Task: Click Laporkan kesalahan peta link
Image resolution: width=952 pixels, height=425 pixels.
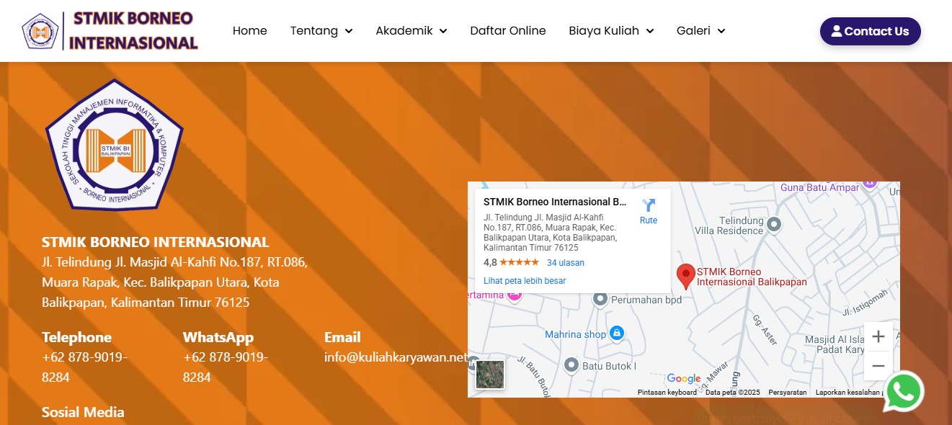Action: pyautogui.click(x=850, y=393)
